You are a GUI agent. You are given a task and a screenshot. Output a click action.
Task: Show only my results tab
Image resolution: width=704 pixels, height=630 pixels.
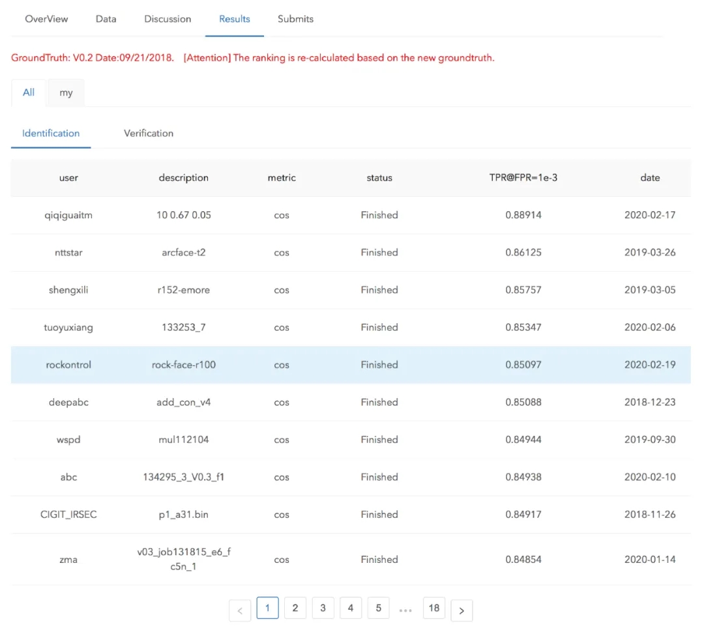tap(66, 93)
